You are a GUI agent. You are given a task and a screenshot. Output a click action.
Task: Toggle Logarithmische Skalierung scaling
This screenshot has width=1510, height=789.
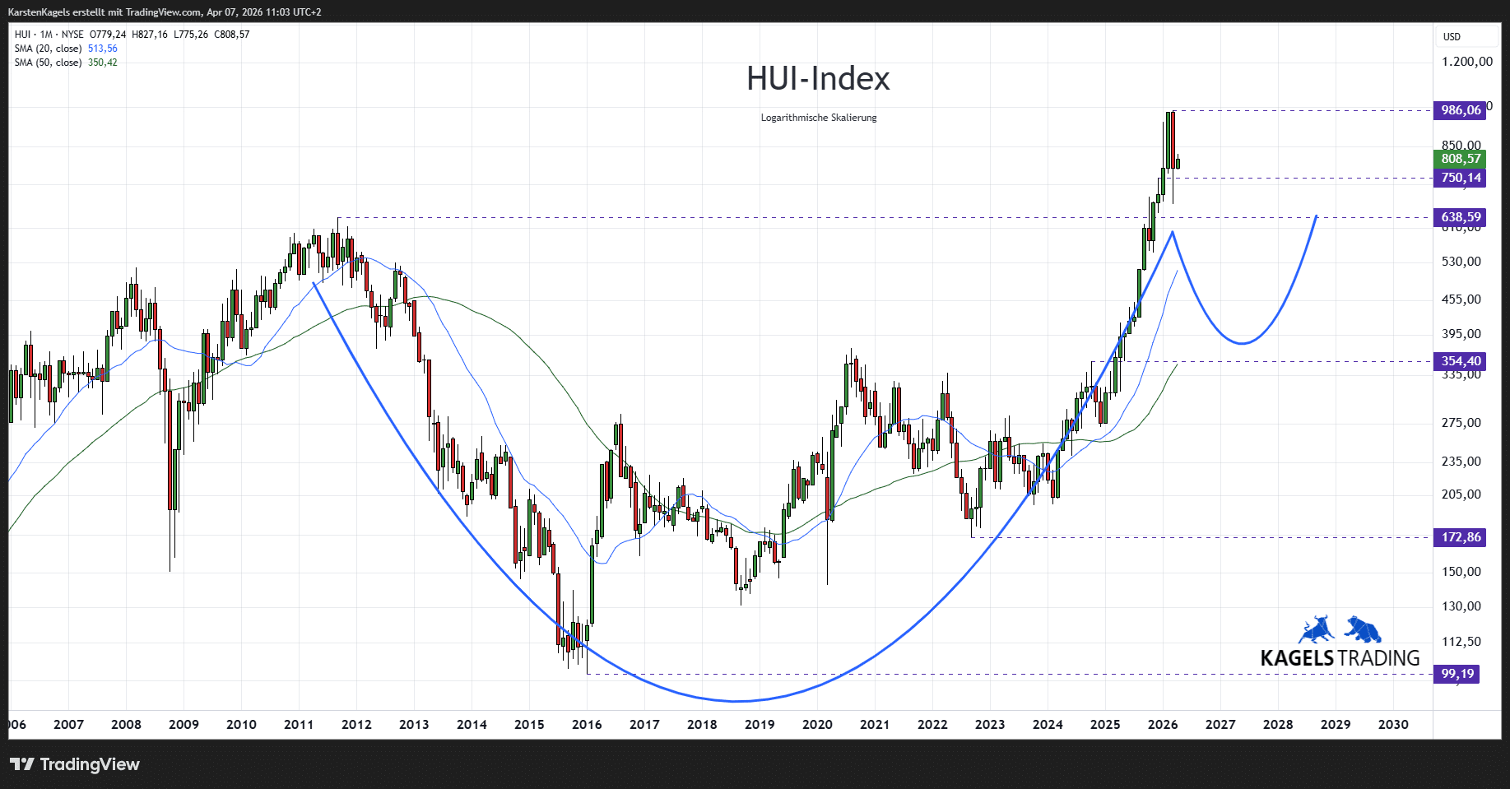[x=818, y=118]
